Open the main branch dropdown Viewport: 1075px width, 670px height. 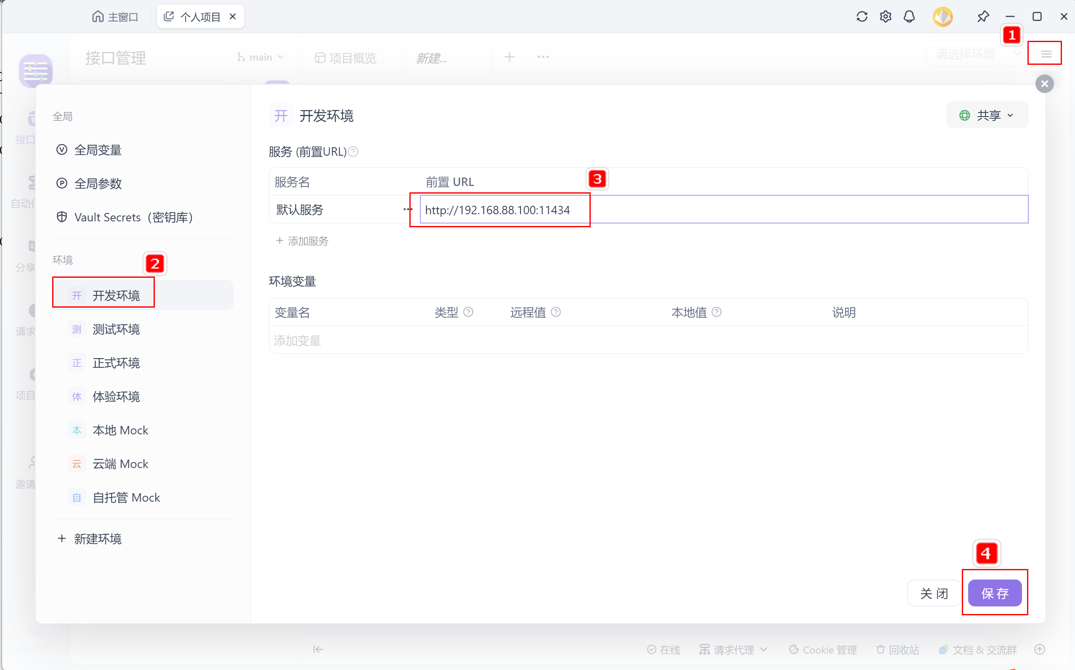pyautogui.click(x=260, y=58)
